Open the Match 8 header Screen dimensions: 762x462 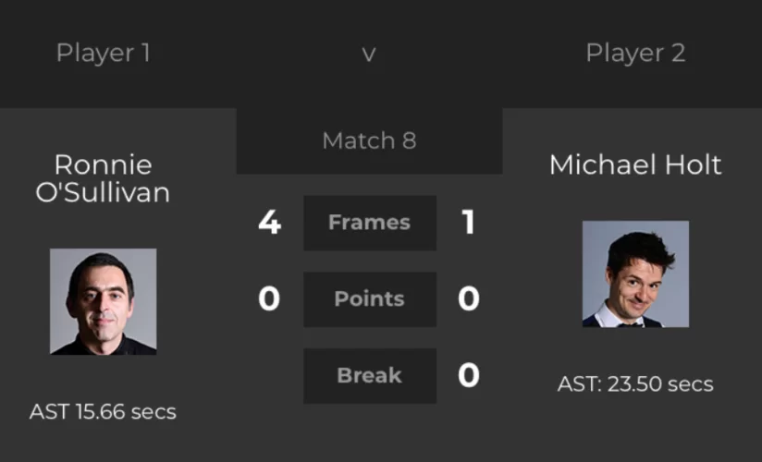coord(369,140)
